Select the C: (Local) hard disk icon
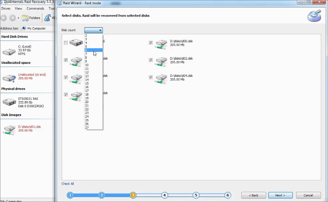This screenshot has width=328, height=202. pos(9,51)
